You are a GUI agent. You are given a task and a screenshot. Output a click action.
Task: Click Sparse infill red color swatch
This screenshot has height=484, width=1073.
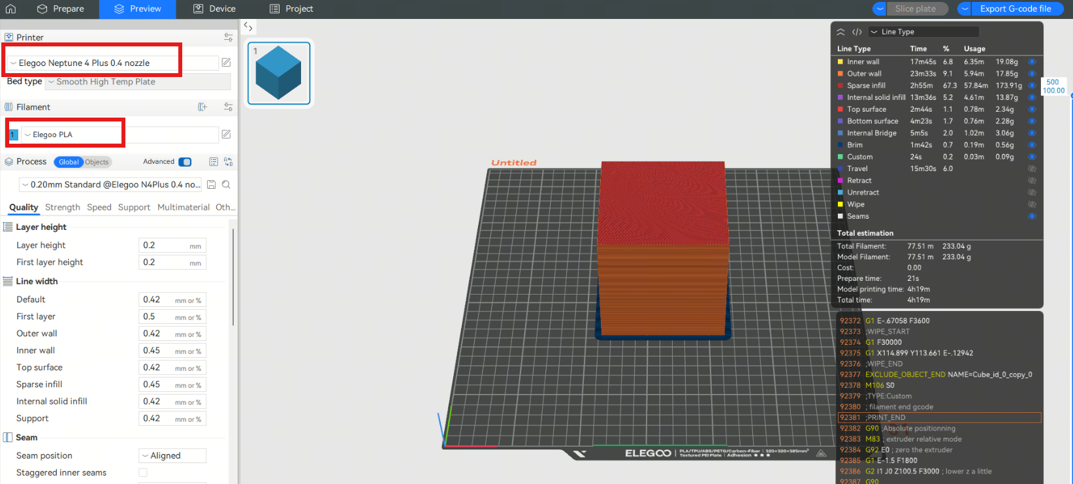tap(841, 86)
